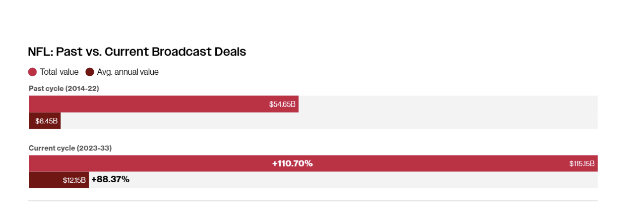The image size is (623, 211).
Task: Click the Total value legend color dot
Action: 33,72
